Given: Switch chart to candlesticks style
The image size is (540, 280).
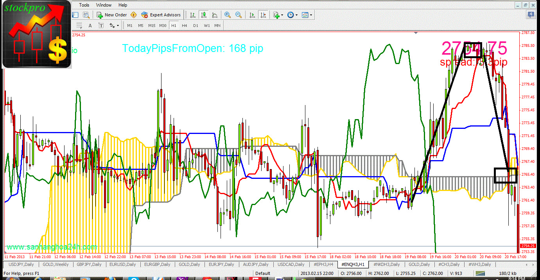Looking at the screenshot, I should (x=204, y=15).
